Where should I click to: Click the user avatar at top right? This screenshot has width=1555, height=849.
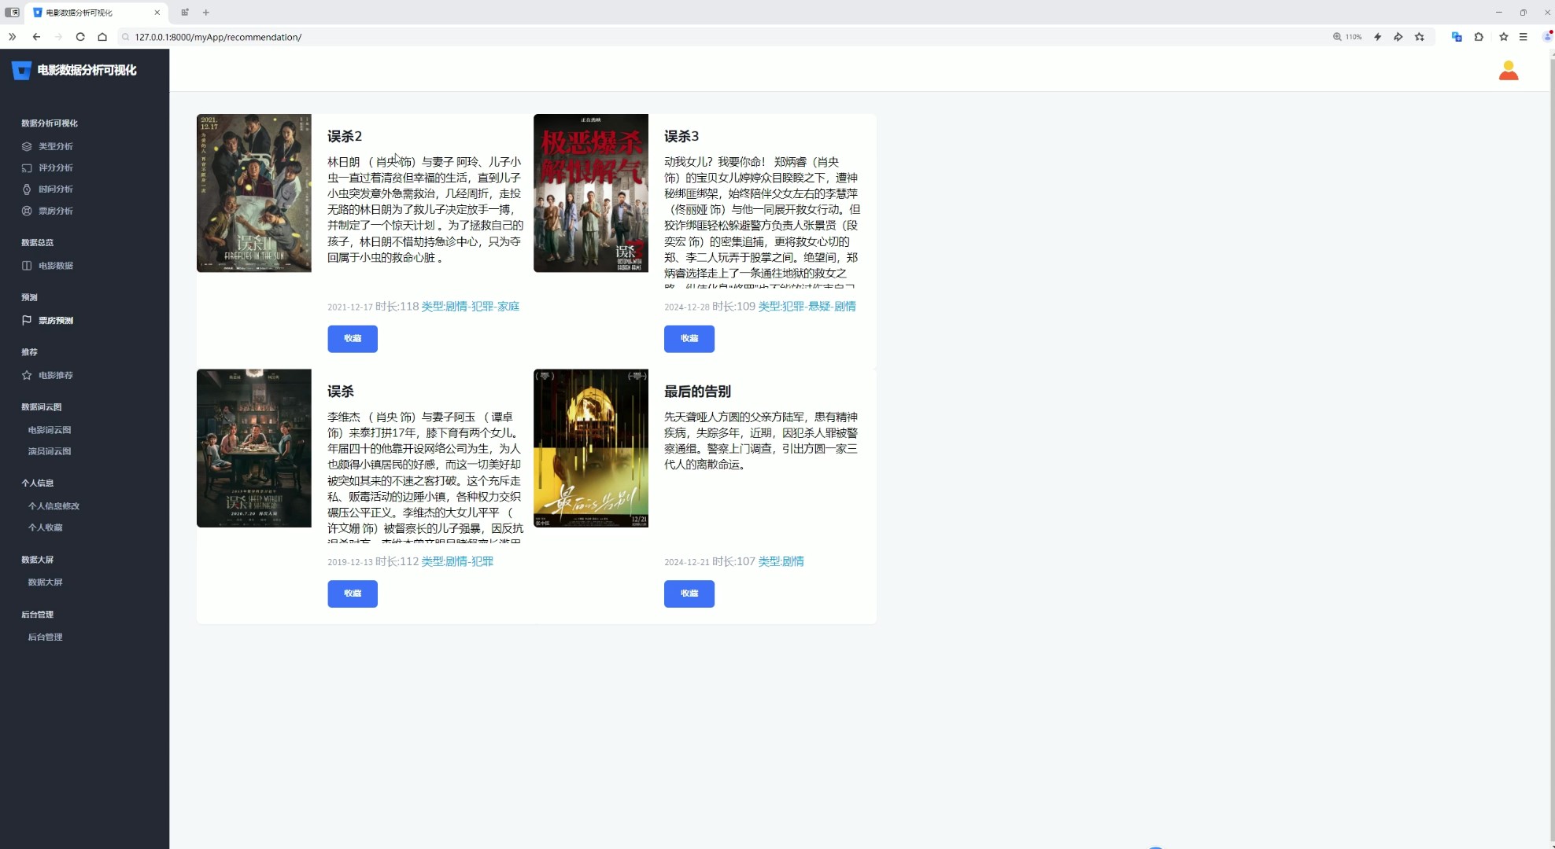(1509, 69)
